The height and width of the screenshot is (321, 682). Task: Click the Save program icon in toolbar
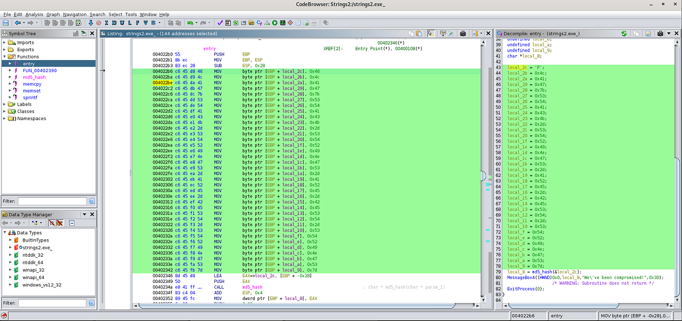[x=5, y=23]
